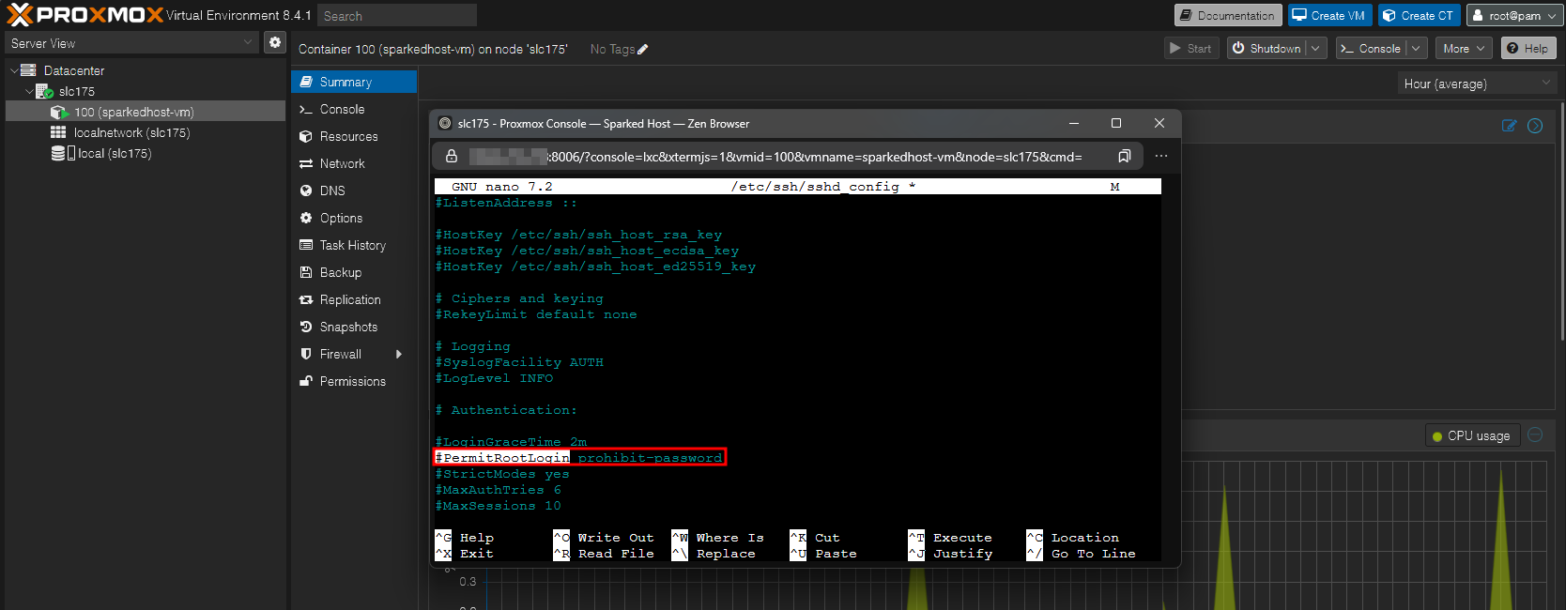Click the '#StrictModes yes' line in nano
Viewport: 1566px width, 610px height.
pyautogui.click(x=502, y=474)
